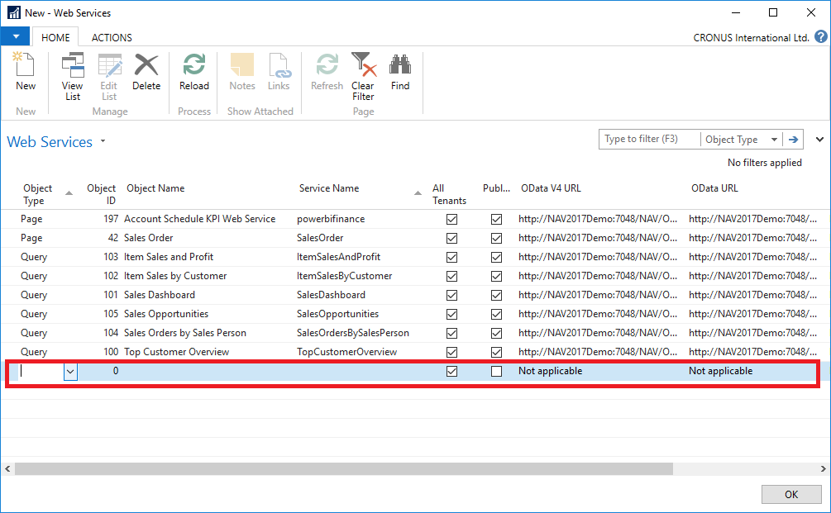Open the Object Type filter field dropdown

pos(774,140)
